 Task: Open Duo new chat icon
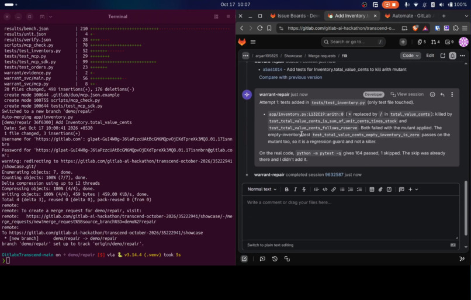[262, 259]
